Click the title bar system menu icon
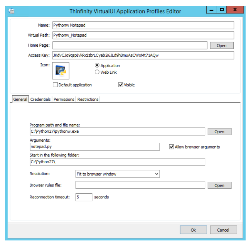Viewport: 251px width, 247px height. point(12,11)
